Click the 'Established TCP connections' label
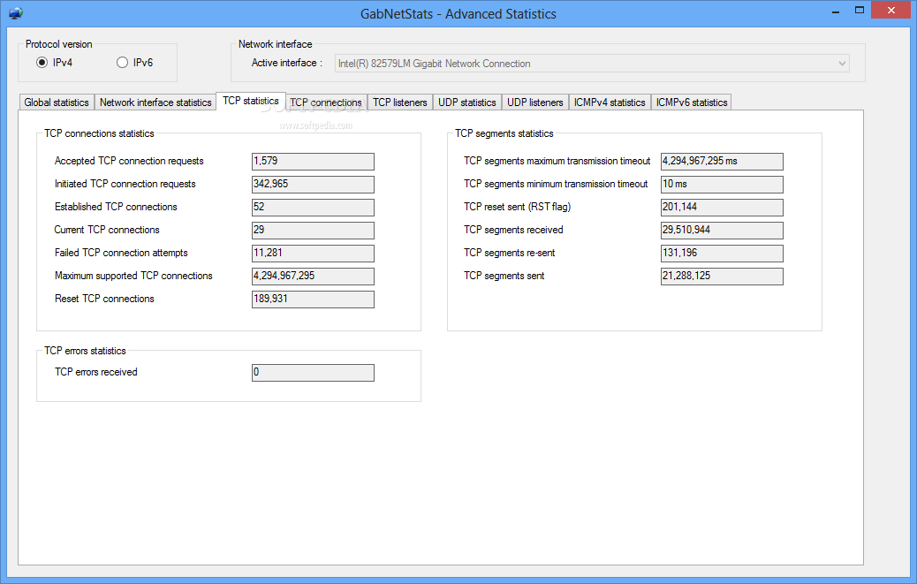 [116, 207]
